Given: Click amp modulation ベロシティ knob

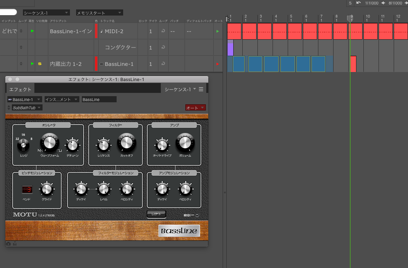Looking at the screenshot, I should coord(185,189).
